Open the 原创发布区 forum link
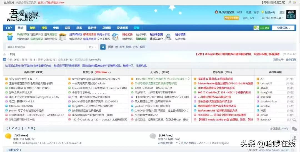Image resolution: width=300 pixels, height=152 pixels. coord(23,35)
